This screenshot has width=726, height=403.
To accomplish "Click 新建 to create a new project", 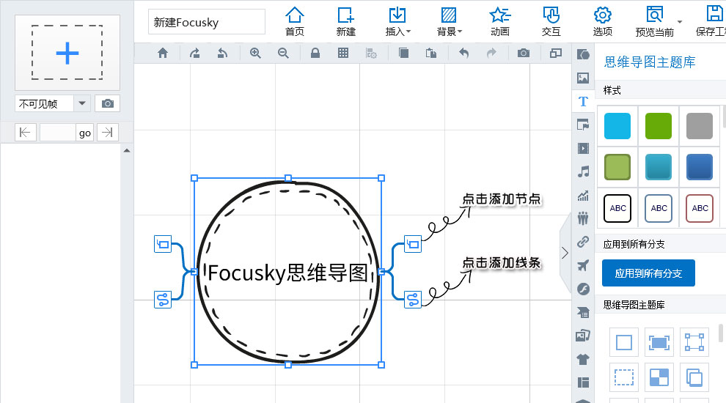I will tap(346, 21).
